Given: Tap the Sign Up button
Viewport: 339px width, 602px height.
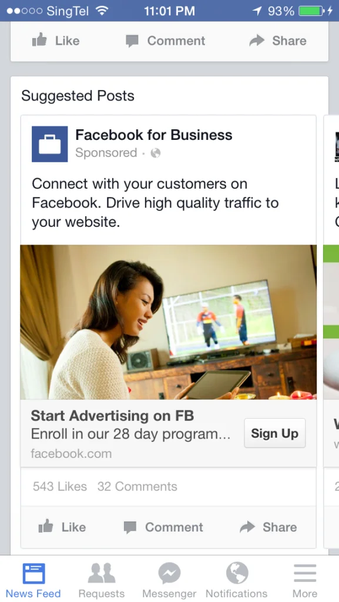Looking at the screenshot, I should 274,433.
